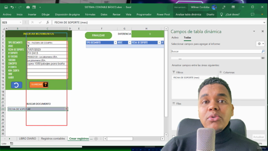Click the Wilmer Cordoba account avatar
Viewport: 268px width, 151px height.
[214, 7]
